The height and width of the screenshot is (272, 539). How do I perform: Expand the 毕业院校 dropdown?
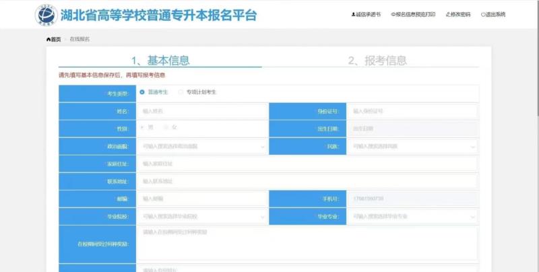tap(202, 216)
